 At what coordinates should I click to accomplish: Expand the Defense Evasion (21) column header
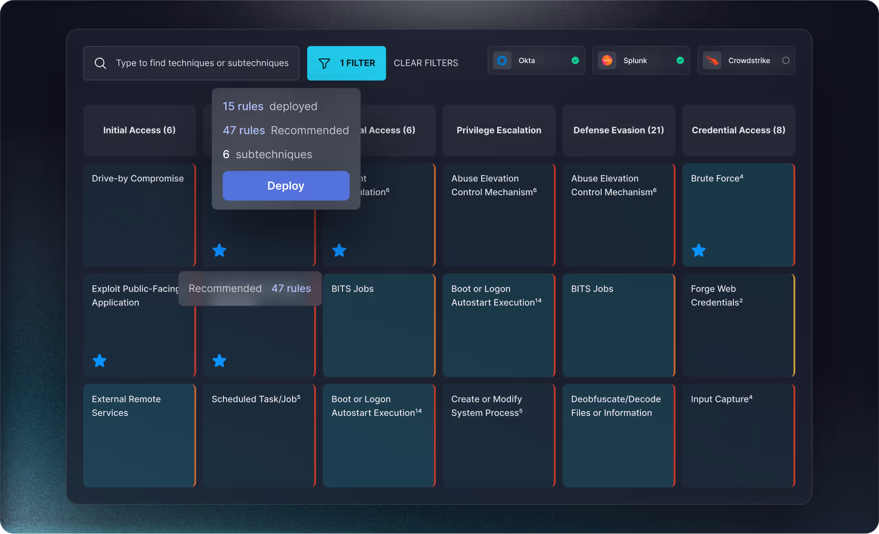(x=619, y=130)
